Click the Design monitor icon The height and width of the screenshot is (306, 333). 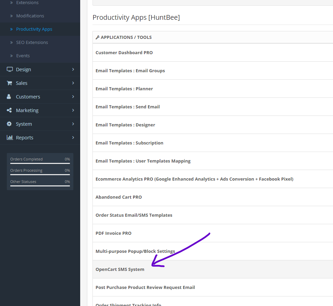point(10,69)
